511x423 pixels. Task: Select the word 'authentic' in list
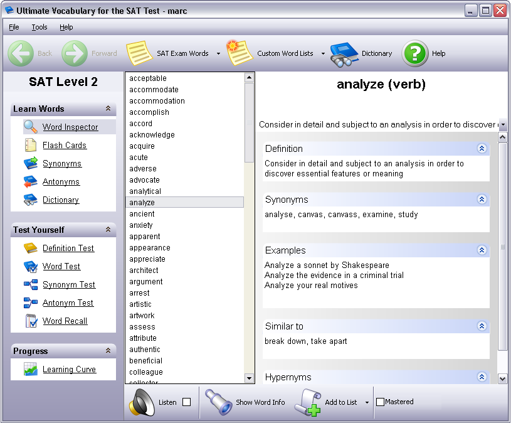click(x=184, y=350)
